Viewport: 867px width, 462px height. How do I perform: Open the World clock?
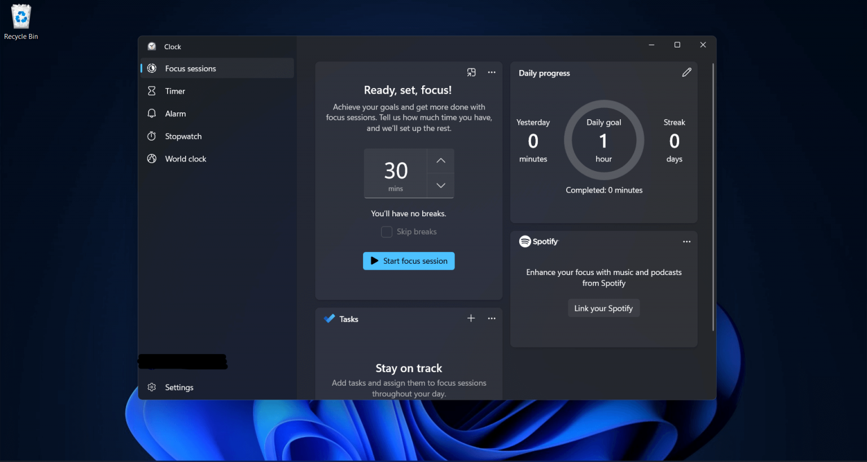click(185, 159)
